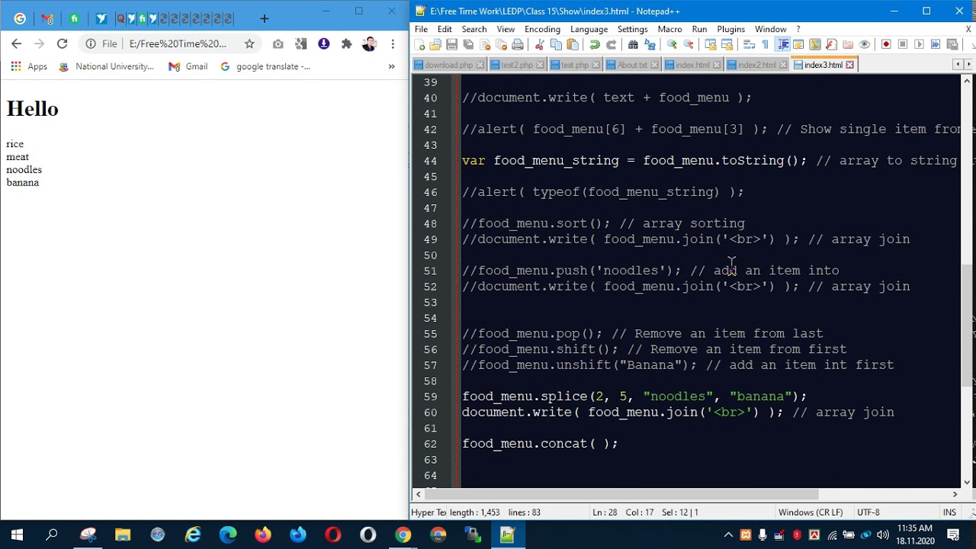Open the Gmail bookmark

click(x=188, y=66)
